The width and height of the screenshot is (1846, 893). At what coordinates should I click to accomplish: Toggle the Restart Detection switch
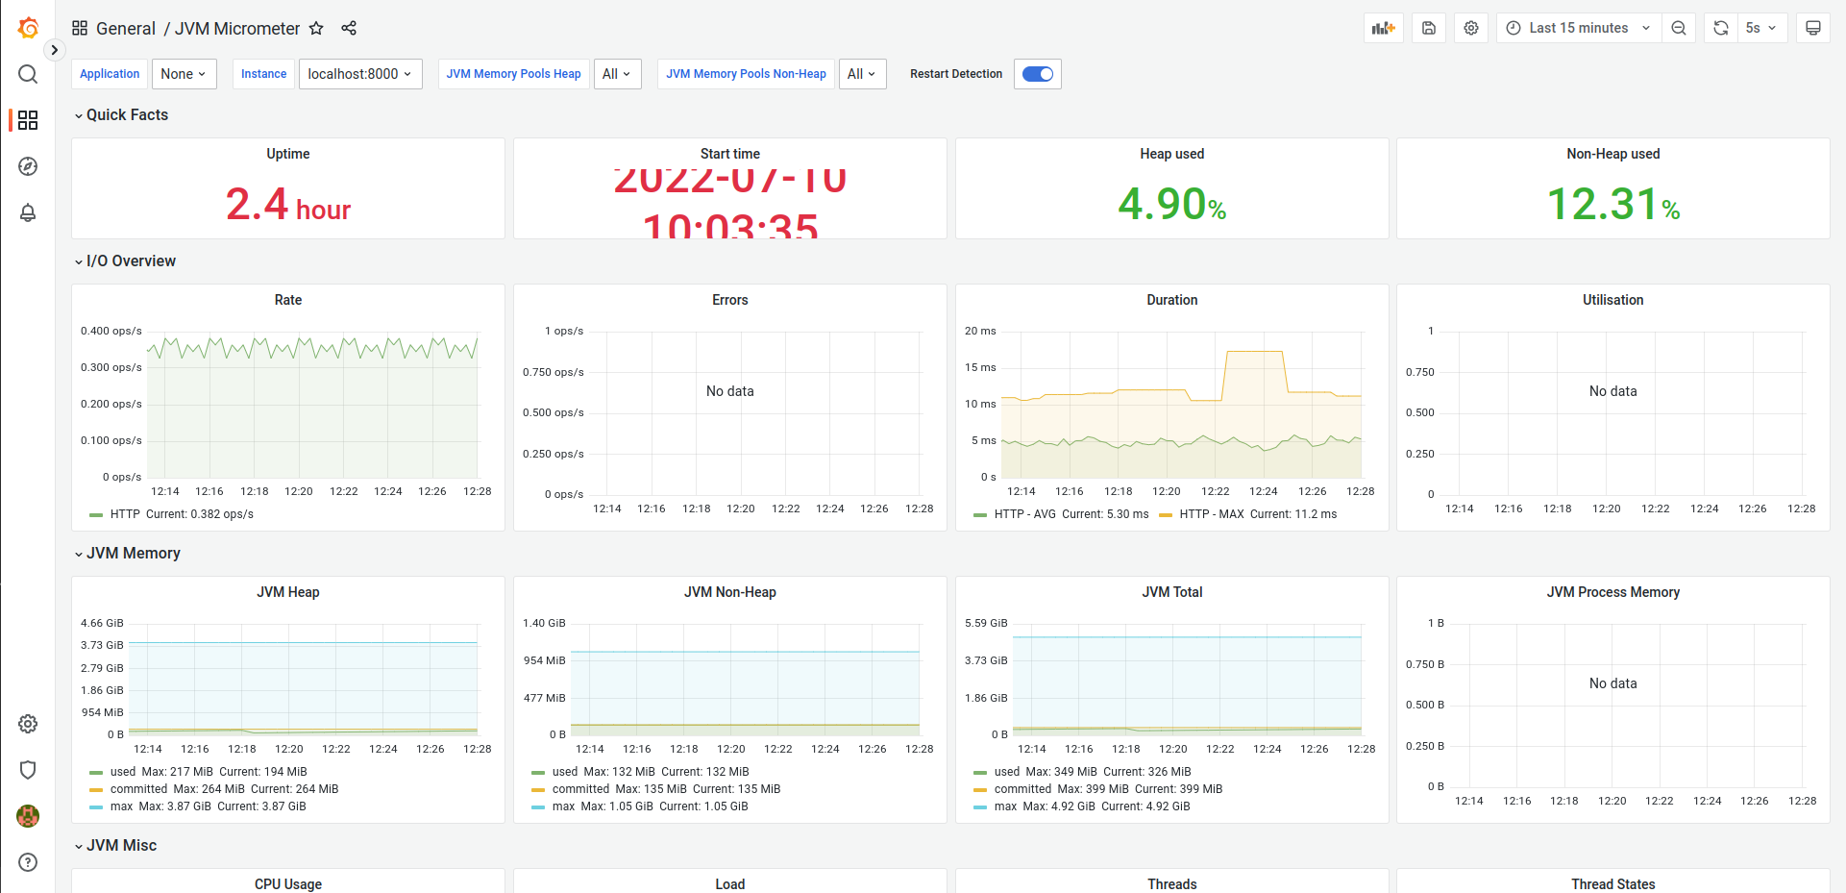coord(1038,74)
